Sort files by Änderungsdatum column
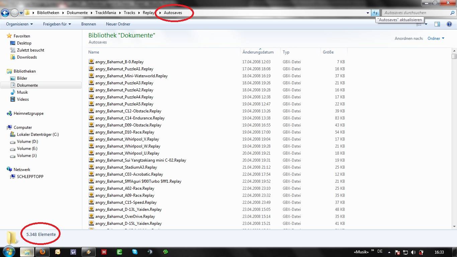457x257 pixels. (258, 52)
